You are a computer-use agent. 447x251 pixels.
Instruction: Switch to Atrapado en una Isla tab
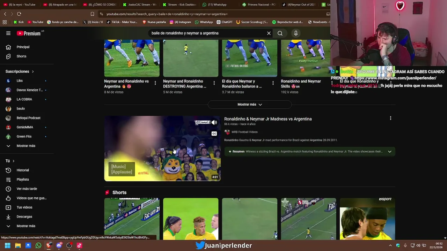point(60,5)
